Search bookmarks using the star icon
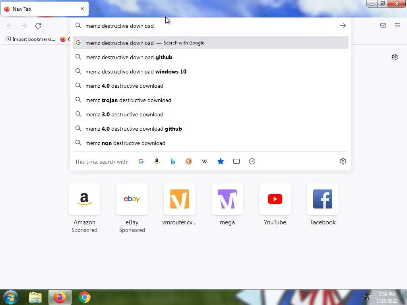This screenshot has height=305, width=407. (221, 161)
